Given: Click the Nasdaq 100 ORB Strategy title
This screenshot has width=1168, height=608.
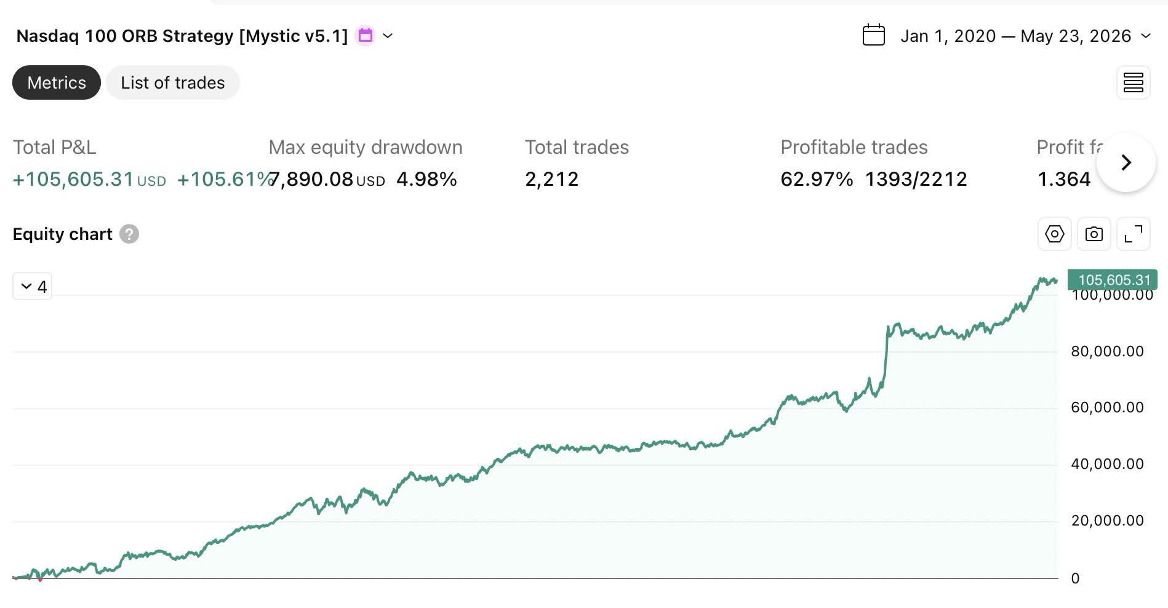Looking at the screenshot, I should point(182,36).
